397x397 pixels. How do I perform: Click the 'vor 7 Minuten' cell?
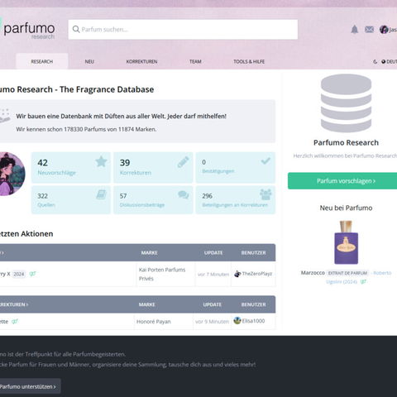pos(213,275)
